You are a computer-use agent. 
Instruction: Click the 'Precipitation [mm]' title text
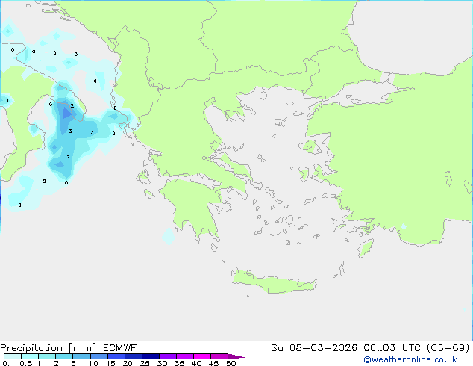48,348
